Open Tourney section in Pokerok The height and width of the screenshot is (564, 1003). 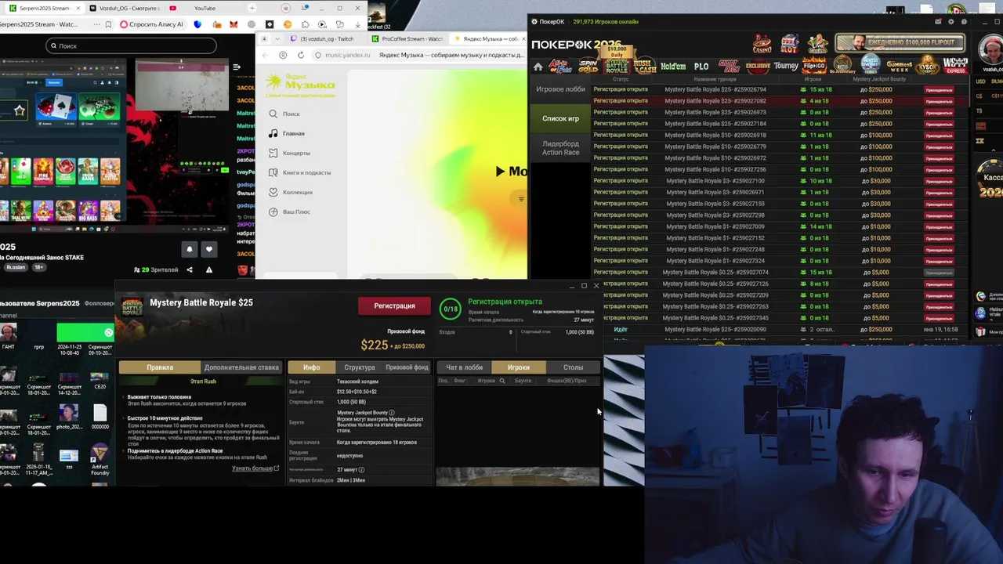pos(786,67)
